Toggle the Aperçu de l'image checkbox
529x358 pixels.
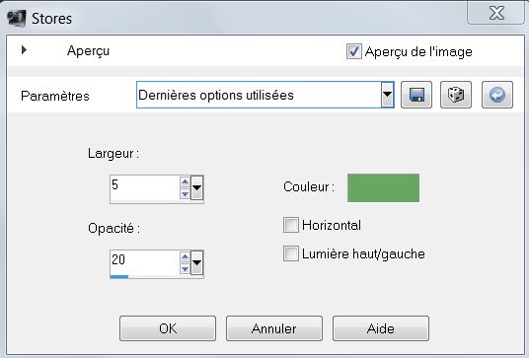coord(354,51)
